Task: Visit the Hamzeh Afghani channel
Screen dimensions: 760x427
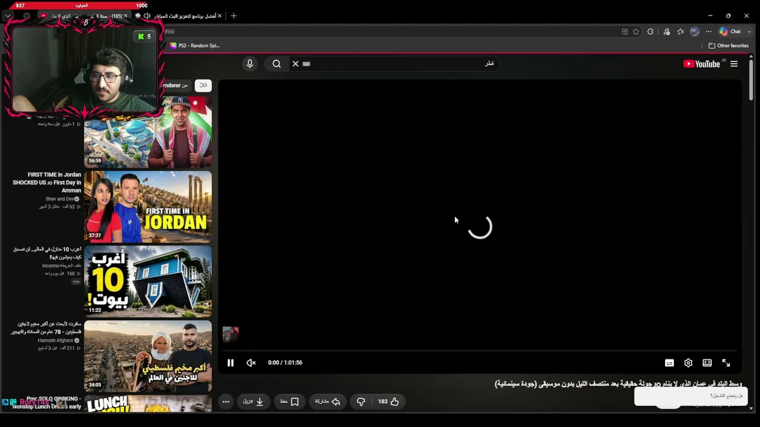Action: click(x=58, y=340)
